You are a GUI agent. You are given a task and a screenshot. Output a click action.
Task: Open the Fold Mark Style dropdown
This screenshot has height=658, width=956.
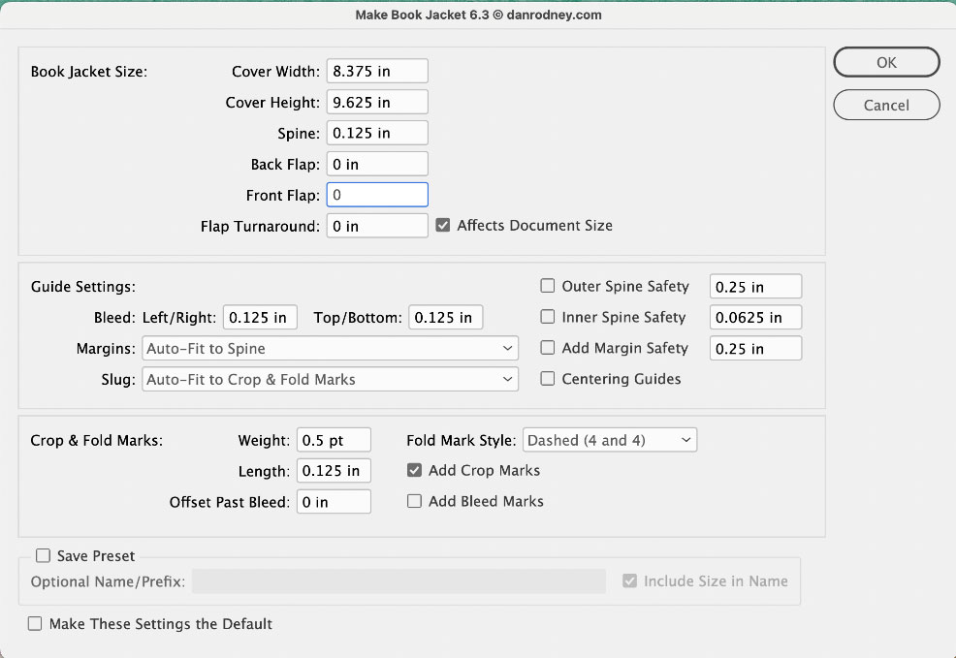coord(610,440)
